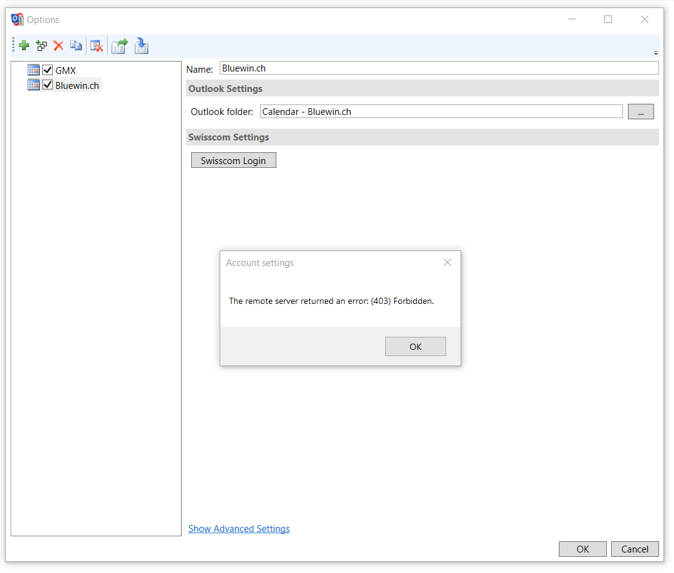Uncheck the Bluewin.ch profile
The width and height of the screenshot is (674, 573).
tap(48, 85)
